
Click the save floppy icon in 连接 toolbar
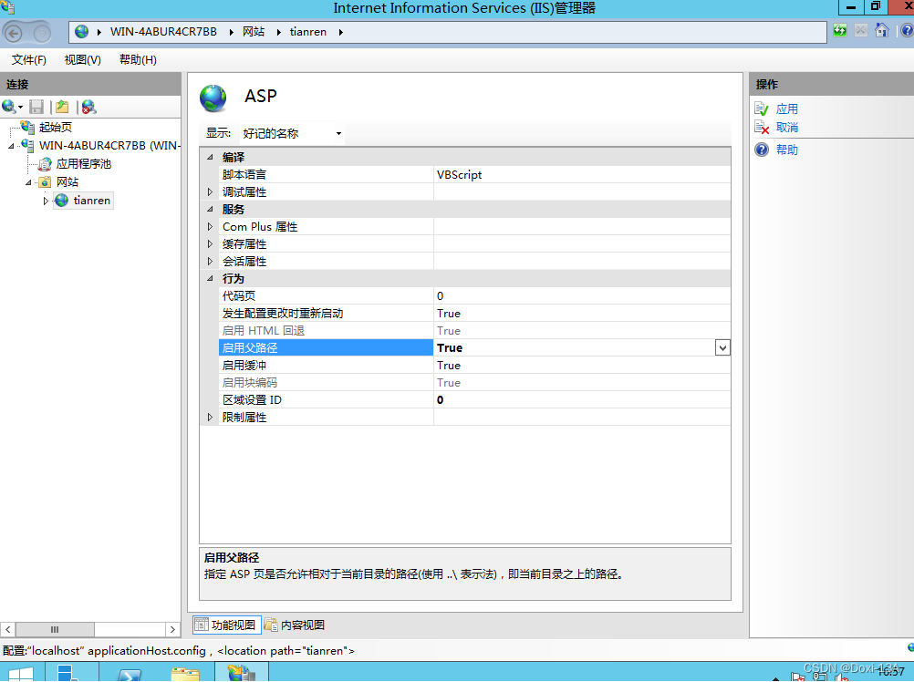(x=36, y=107)
